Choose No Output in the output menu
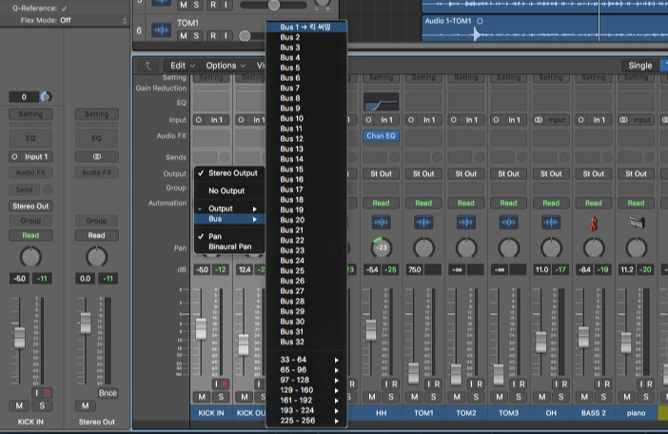The width and height of the screenshot is (668, 434). (x=226, y=190)
